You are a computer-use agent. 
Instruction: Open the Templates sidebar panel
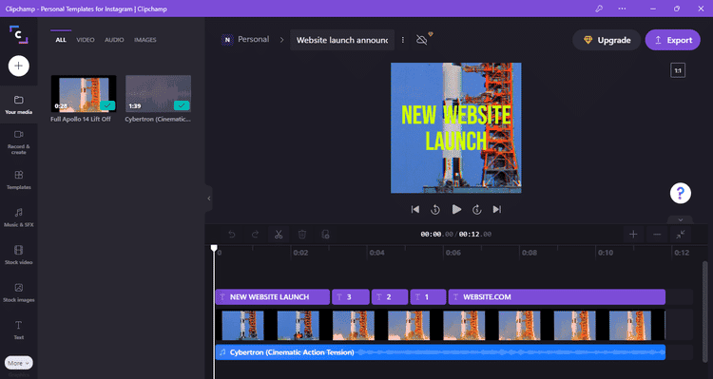[x=19, y=180]
